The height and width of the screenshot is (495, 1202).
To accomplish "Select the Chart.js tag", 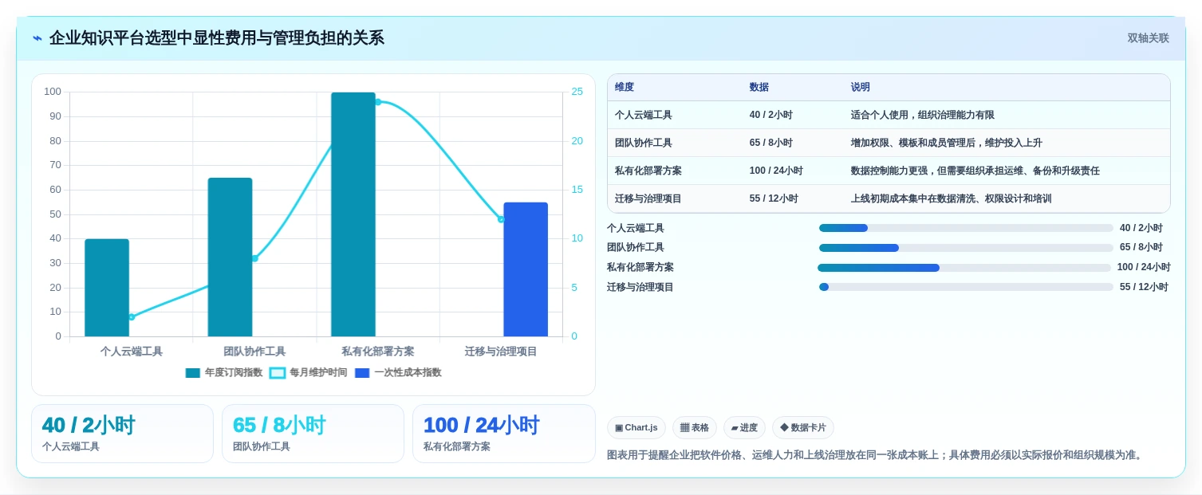I will 636,428.
